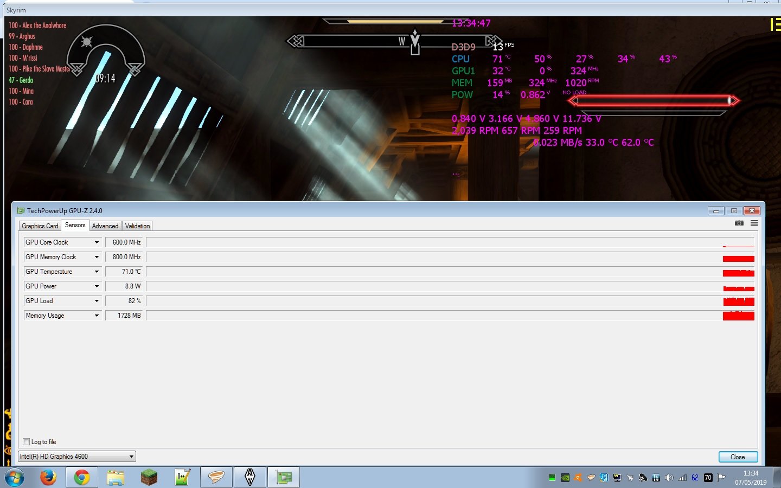Launch Firefox from the taskbar
The image size is (781, 488).
[48, 478]
